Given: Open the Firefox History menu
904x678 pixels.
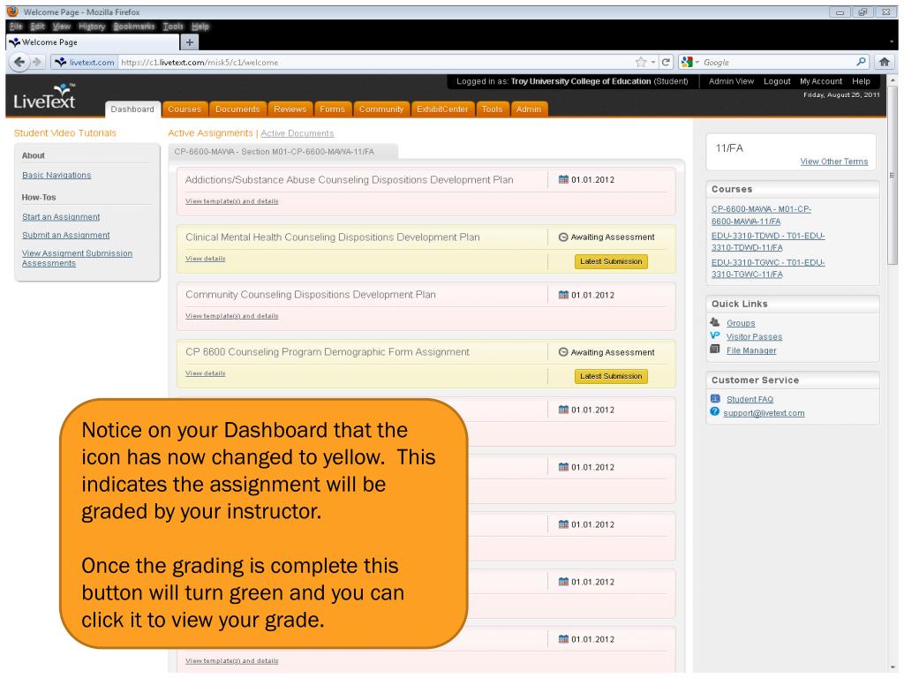Looking at the screenshot, I should click(92, 26).
